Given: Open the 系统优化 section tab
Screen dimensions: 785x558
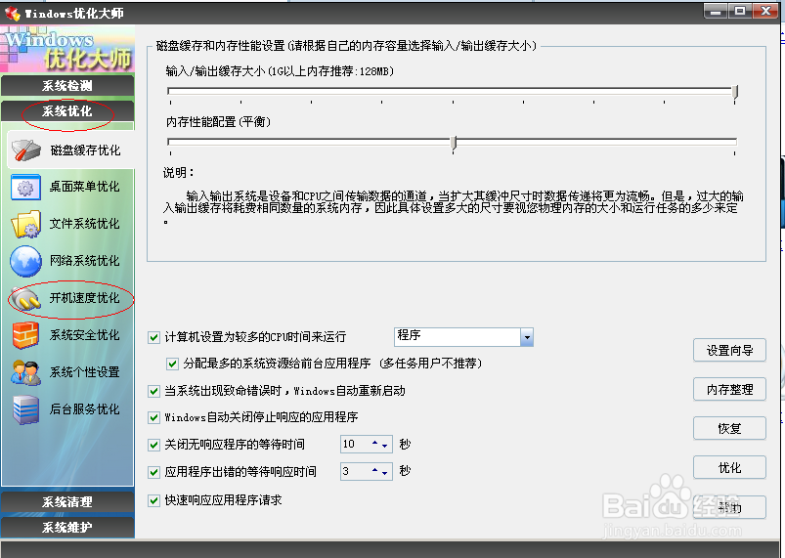Looking at the screenshot, I should pyautogui.click(x=67, y=111).
